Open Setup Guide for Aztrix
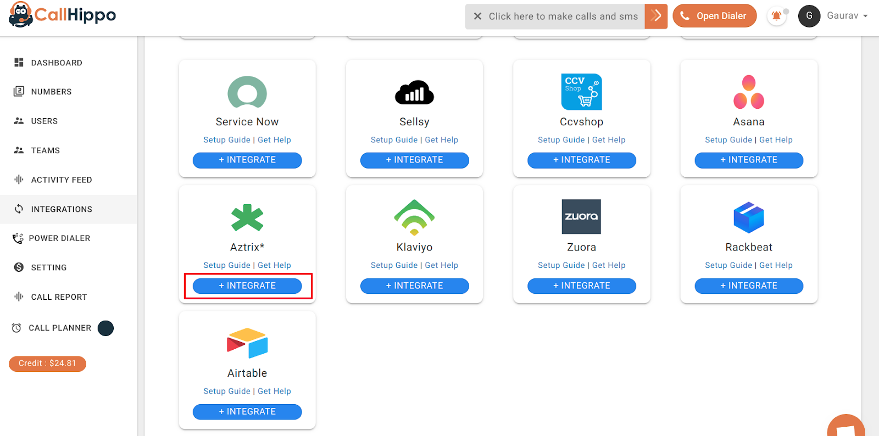Screen dimensions: 879x436 tap(227, 265)
